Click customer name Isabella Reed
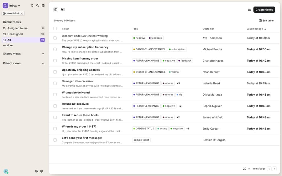Viewport: 282px width, 176px height. pyautogui.click(x=211, y=83)
